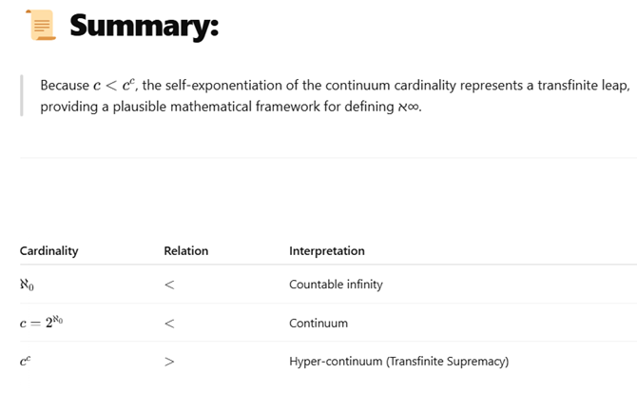Click the less-than symbol in Countable infinity row

(169, 285)
